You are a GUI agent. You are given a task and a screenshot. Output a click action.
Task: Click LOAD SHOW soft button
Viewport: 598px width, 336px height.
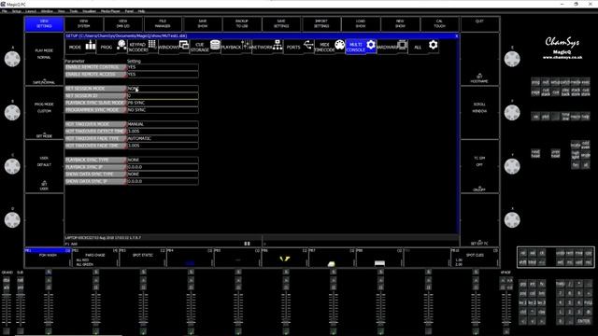tap(361, 24)
